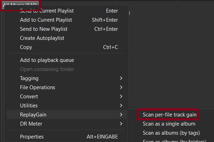Viewport: 214px width, 142px height.
Task: Click the arrow beside Tagging
Action: (121, 78)
